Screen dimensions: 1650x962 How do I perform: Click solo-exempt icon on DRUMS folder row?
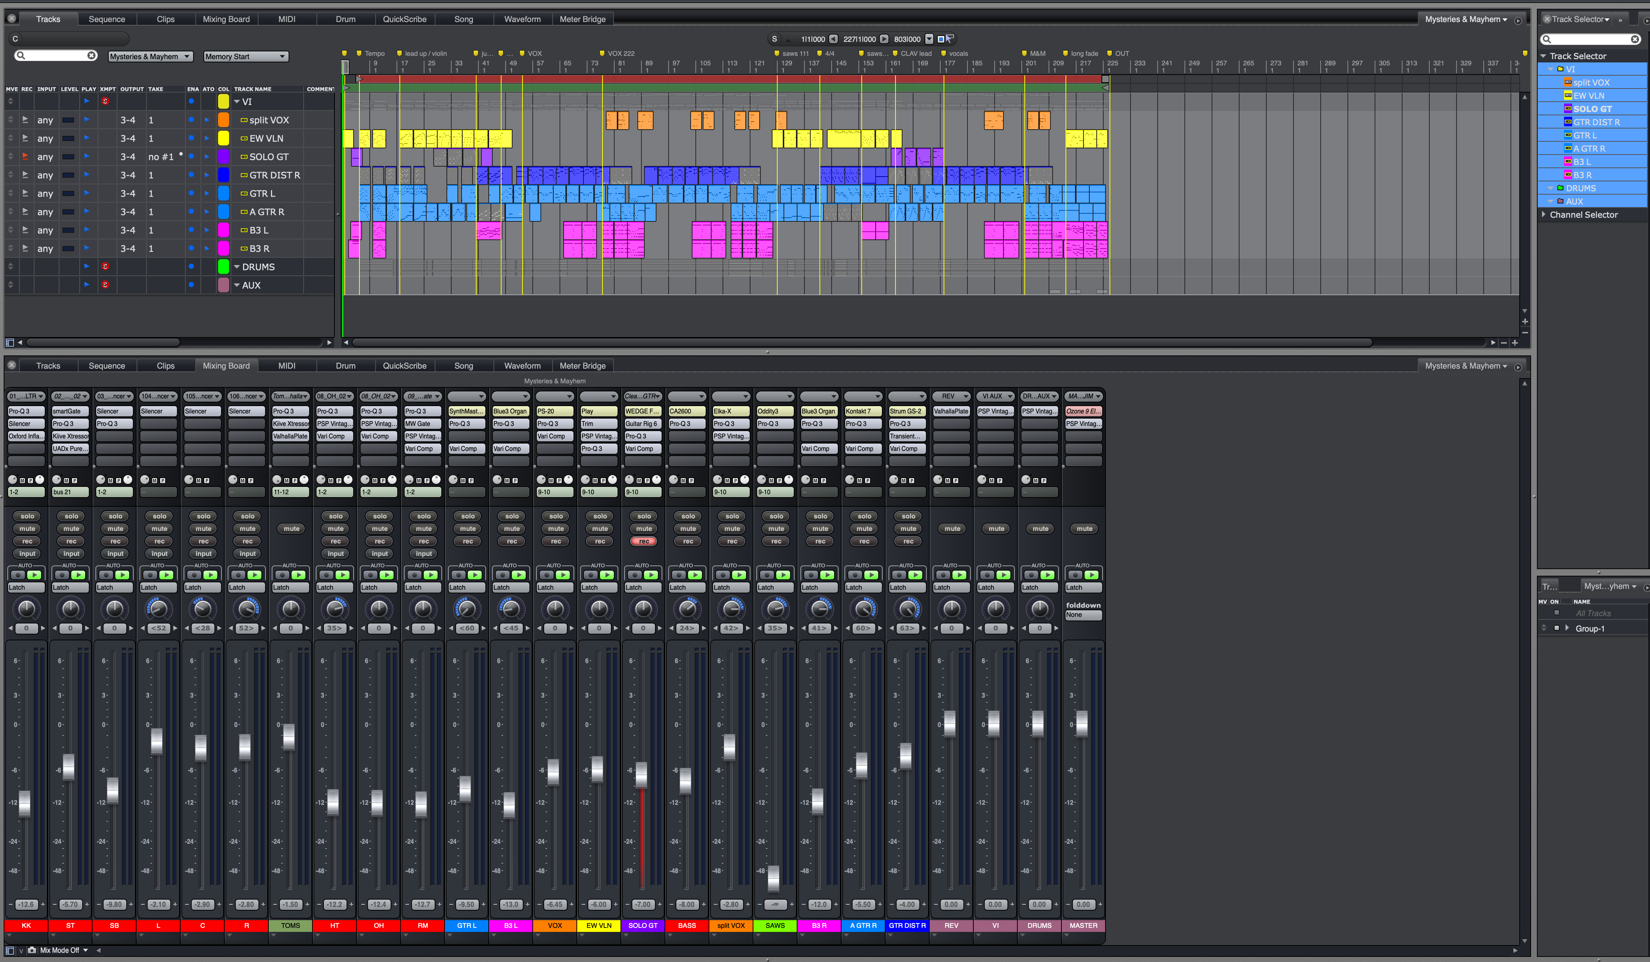105,267
